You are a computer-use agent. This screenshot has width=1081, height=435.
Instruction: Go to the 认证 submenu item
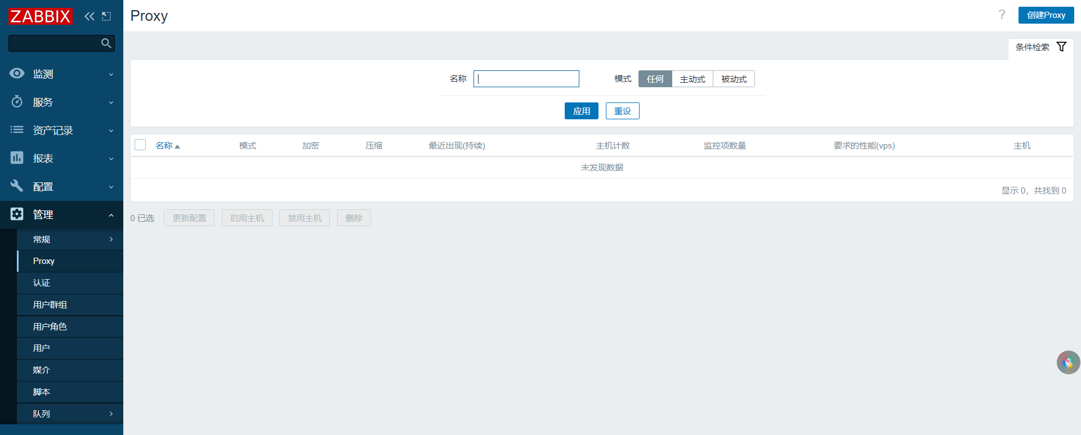(70, 283)
